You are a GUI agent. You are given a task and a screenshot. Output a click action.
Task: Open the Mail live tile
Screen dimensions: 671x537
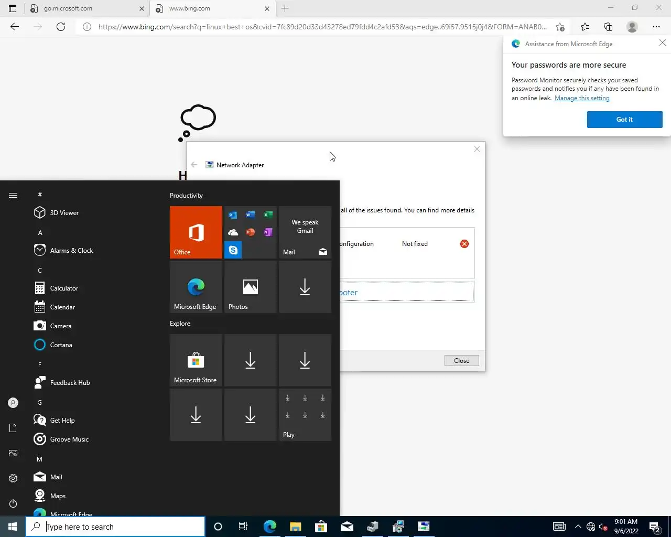coord(305,232)
